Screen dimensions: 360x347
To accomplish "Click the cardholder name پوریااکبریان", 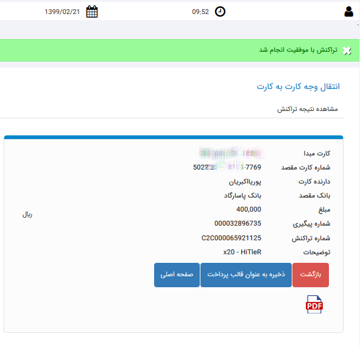I will [245, 182].
